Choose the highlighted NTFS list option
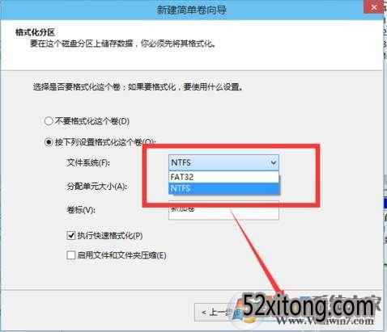The image size is (387, 332). (223, 188)
